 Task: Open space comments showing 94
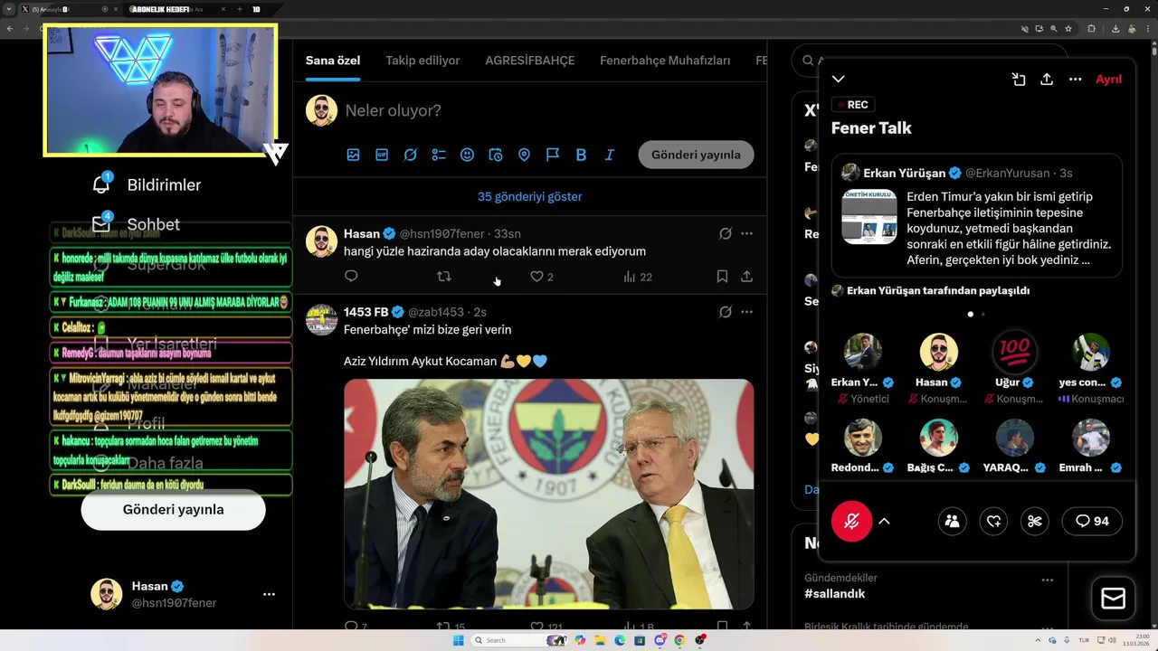[1092, 521]
